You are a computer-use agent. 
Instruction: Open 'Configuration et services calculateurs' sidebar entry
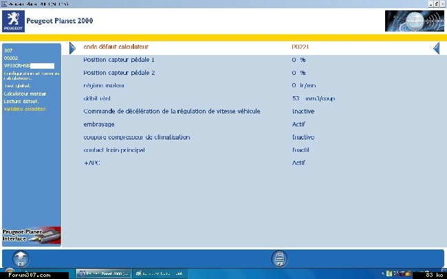tap(32, 76)
